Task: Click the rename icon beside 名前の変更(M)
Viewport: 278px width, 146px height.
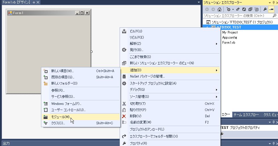Action: (124, 122)
